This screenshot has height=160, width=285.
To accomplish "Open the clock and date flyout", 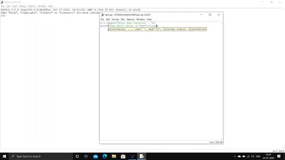I will [x=268, y=156].
